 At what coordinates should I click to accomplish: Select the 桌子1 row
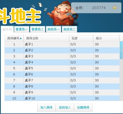click(x=62, y=44)
